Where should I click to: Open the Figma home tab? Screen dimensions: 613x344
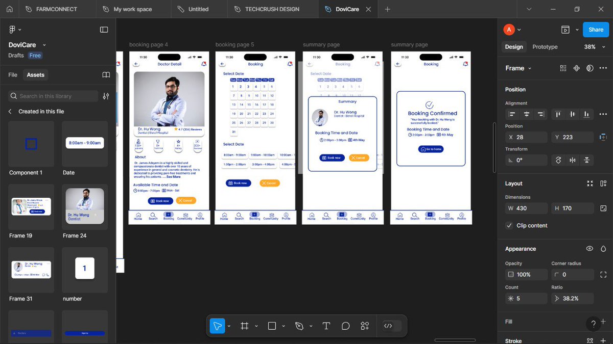coord(9,9)
